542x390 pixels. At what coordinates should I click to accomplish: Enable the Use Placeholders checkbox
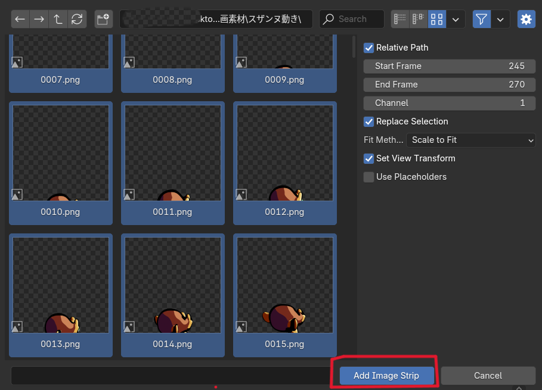pos(369,177)
